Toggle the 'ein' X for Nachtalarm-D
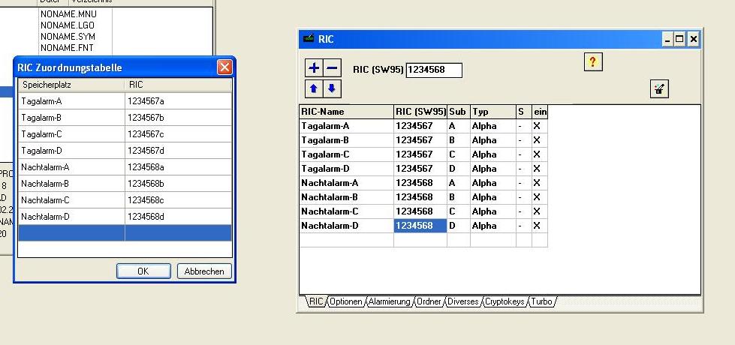This screenshot has height=345, width=735. click(x=537, y=226)
